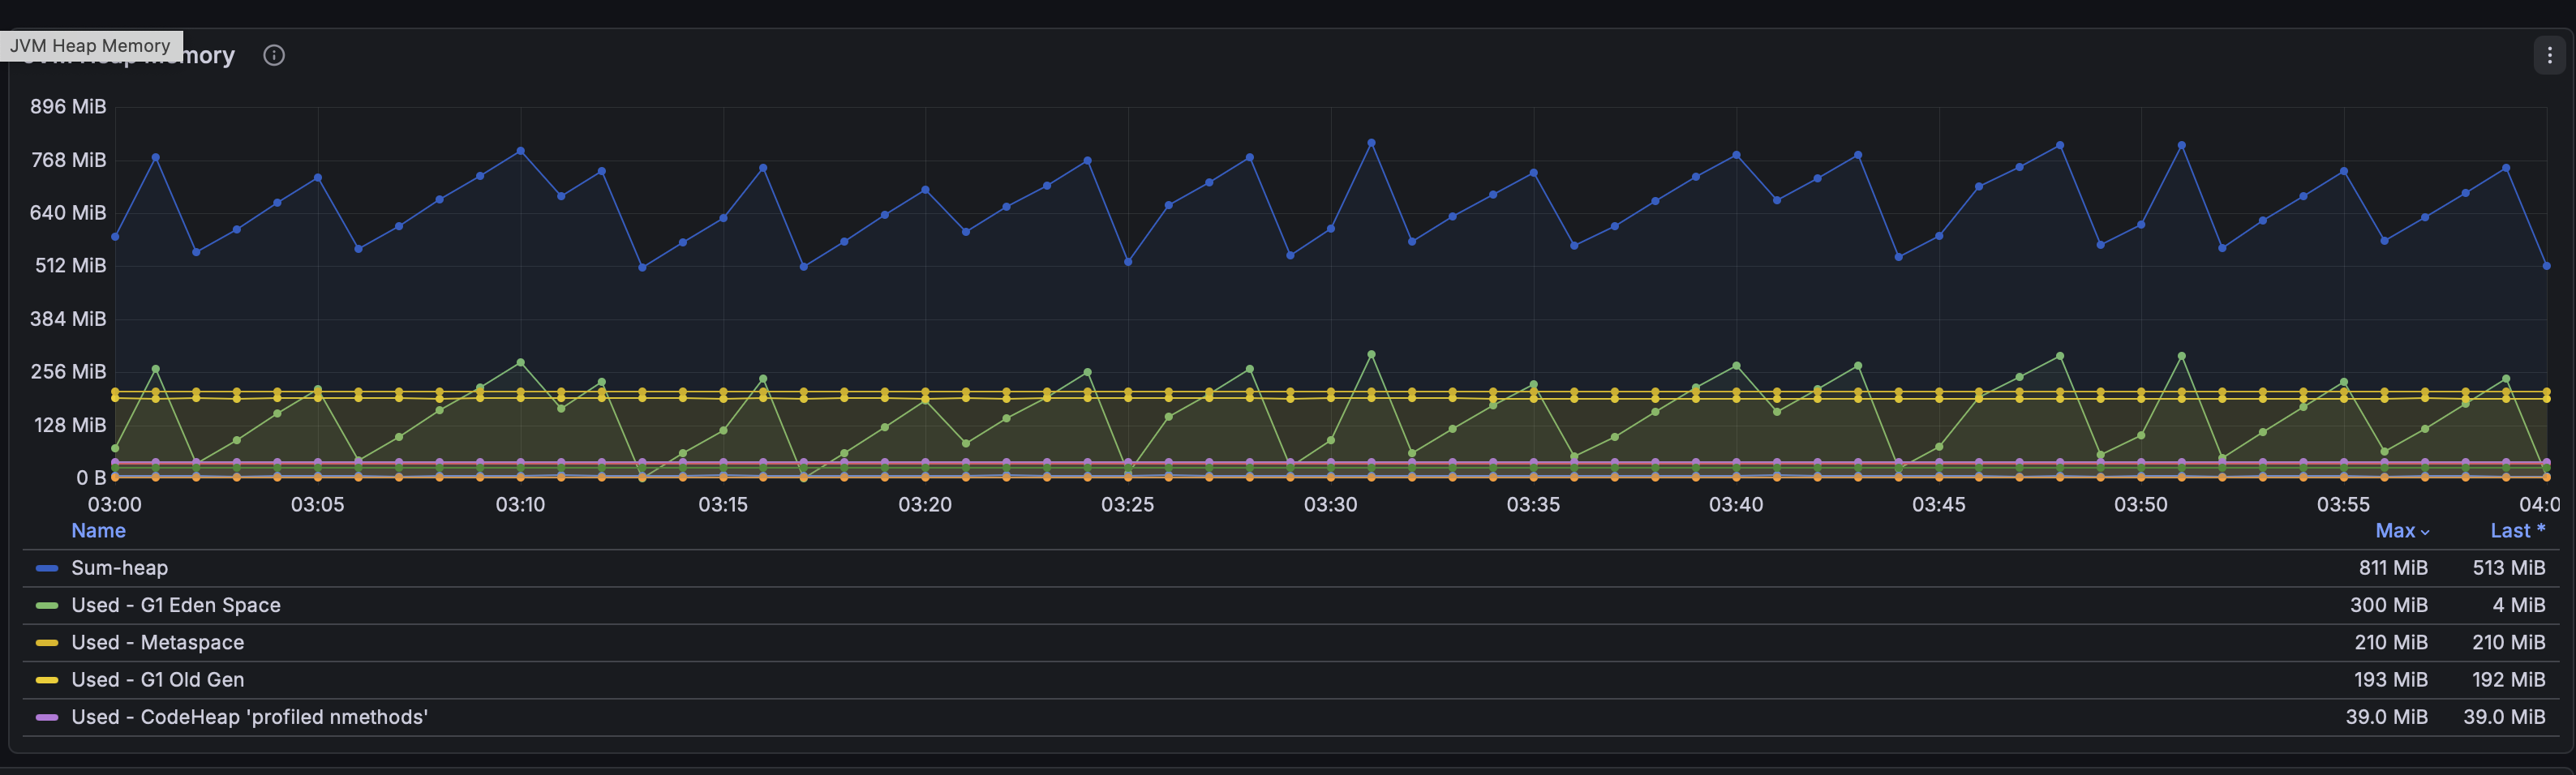Click the JVM Heap Memory panel title
Viewport: 2576px width, 775px height.
click(x=128, y=55)
